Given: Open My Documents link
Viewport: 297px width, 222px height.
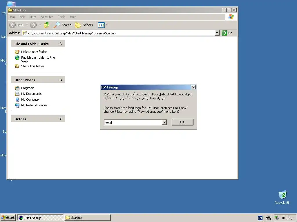Looking at the screenshot, I should tap(31, 94).
